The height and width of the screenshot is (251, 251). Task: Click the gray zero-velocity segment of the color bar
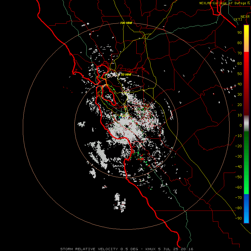click(246, 124)
